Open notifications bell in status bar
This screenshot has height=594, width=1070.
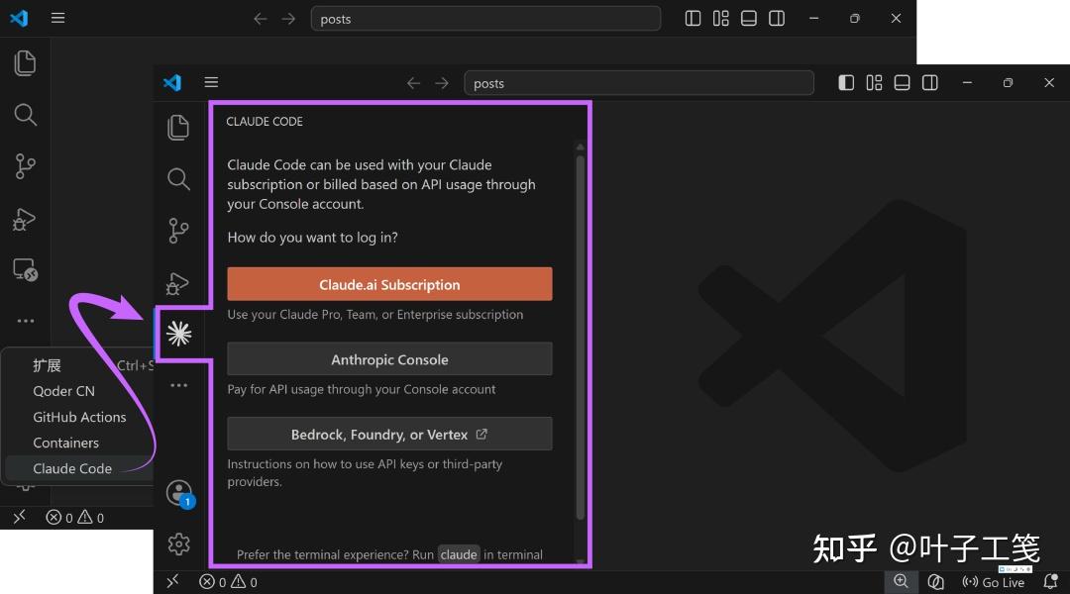point(1051,582)
